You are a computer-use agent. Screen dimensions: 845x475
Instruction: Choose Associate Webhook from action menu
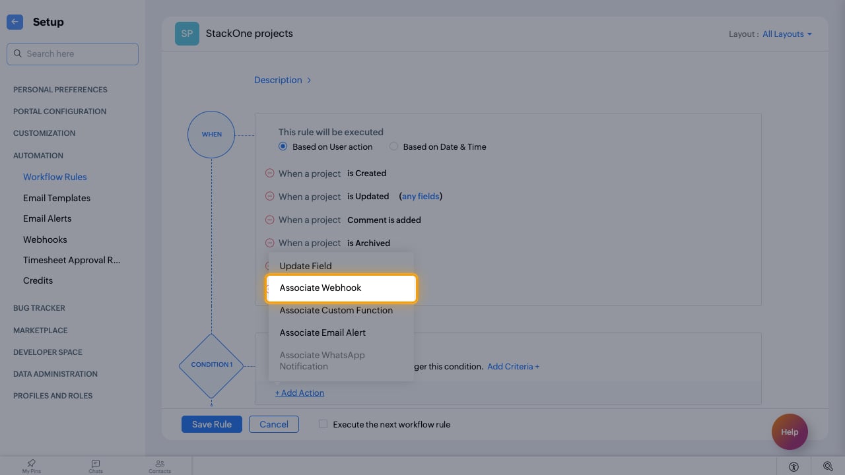341,288
